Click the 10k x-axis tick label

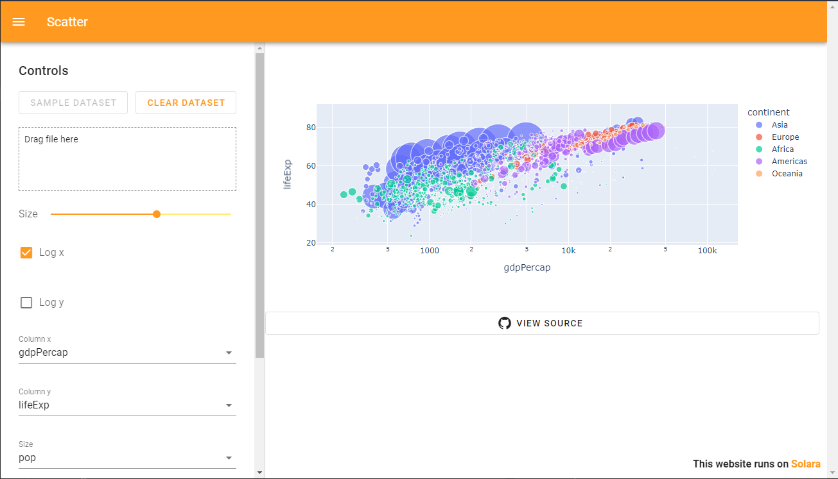(x=568, y=251)
